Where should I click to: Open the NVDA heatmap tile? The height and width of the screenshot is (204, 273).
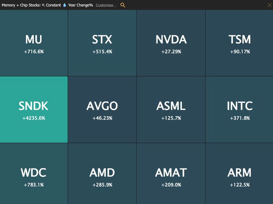pos(171,43)
